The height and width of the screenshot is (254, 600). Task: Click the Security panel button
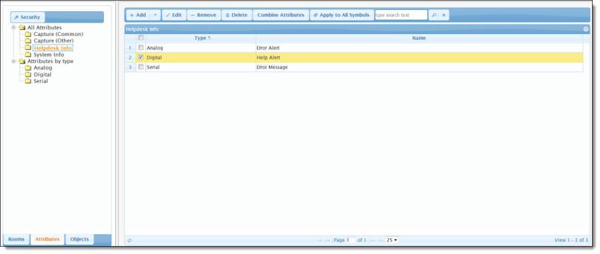point(27,17)
